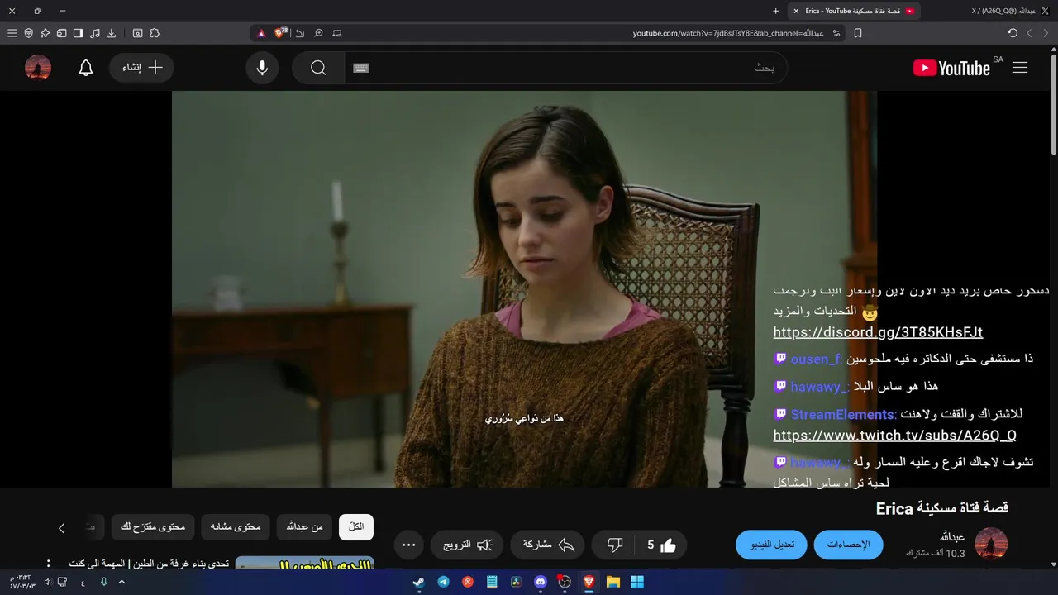Screen dimensions: 1058x595
Task: Open Brave Wallet icon in toolbar
Action: click(61, 33)
